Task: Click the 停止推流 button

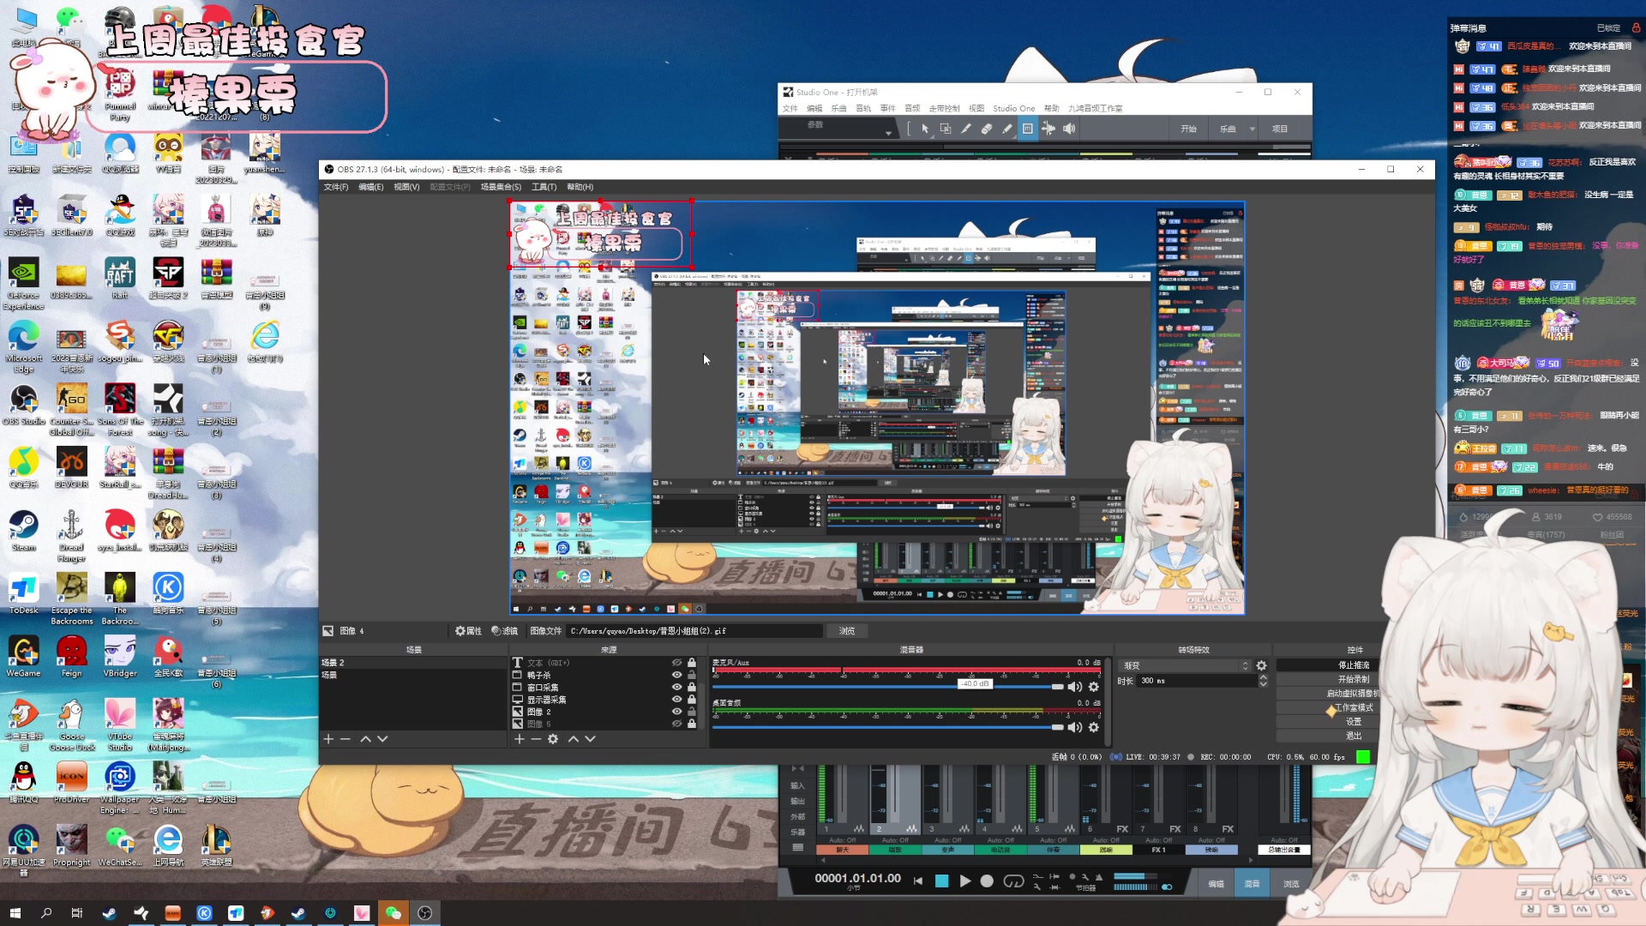Action: (1354, 664)
